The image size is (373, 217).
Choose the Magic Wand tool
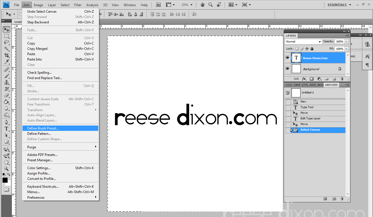pyautogui.click(x=6, y=49)
